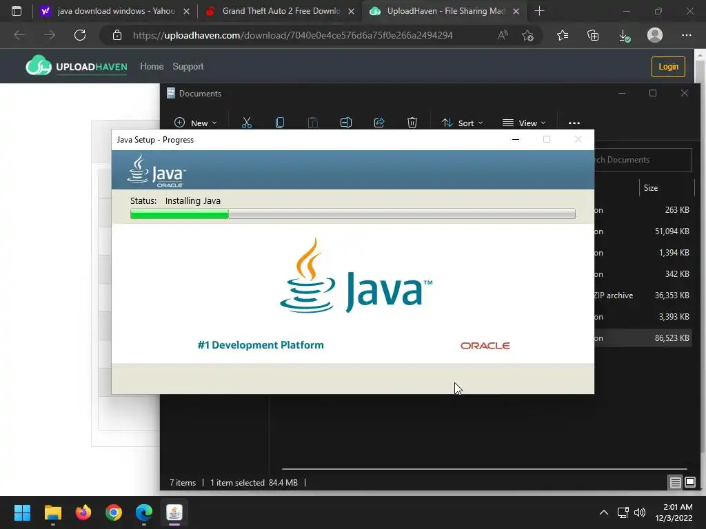This screenshot has width=706, height=529.
Task: Click the UploadHaven logo
Action: coord(76,66)
